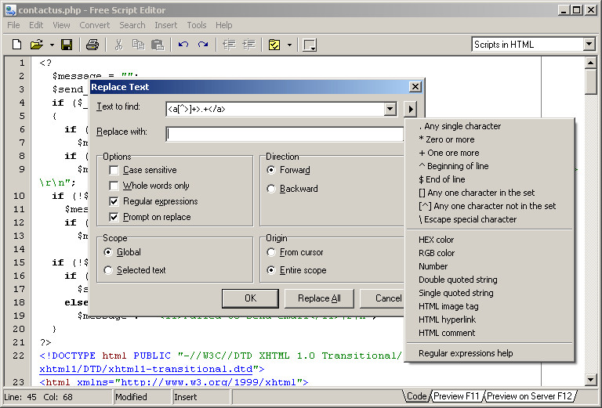The image size is (602, 408).
Task: Open the View menu
Action: (61, 25)
